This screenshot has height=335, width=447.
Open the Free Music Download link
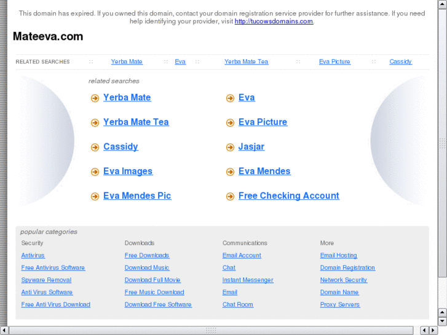tap(154, 292)
